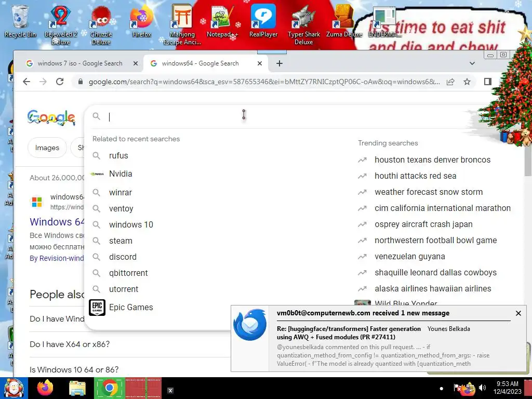The width and height of the screenshot is (532, 399).
Task: Click the address bar URL
Action: click(x=264, y=82)
